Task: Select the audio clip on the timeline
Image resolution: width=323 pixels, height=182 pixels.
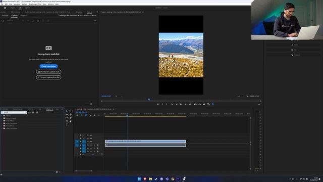Action: [145, 145]
